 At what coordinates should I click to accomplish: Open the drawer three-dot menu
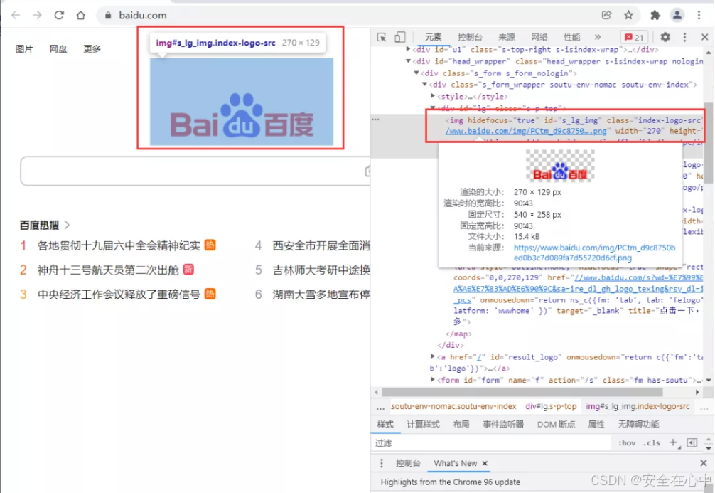[382, 463]
